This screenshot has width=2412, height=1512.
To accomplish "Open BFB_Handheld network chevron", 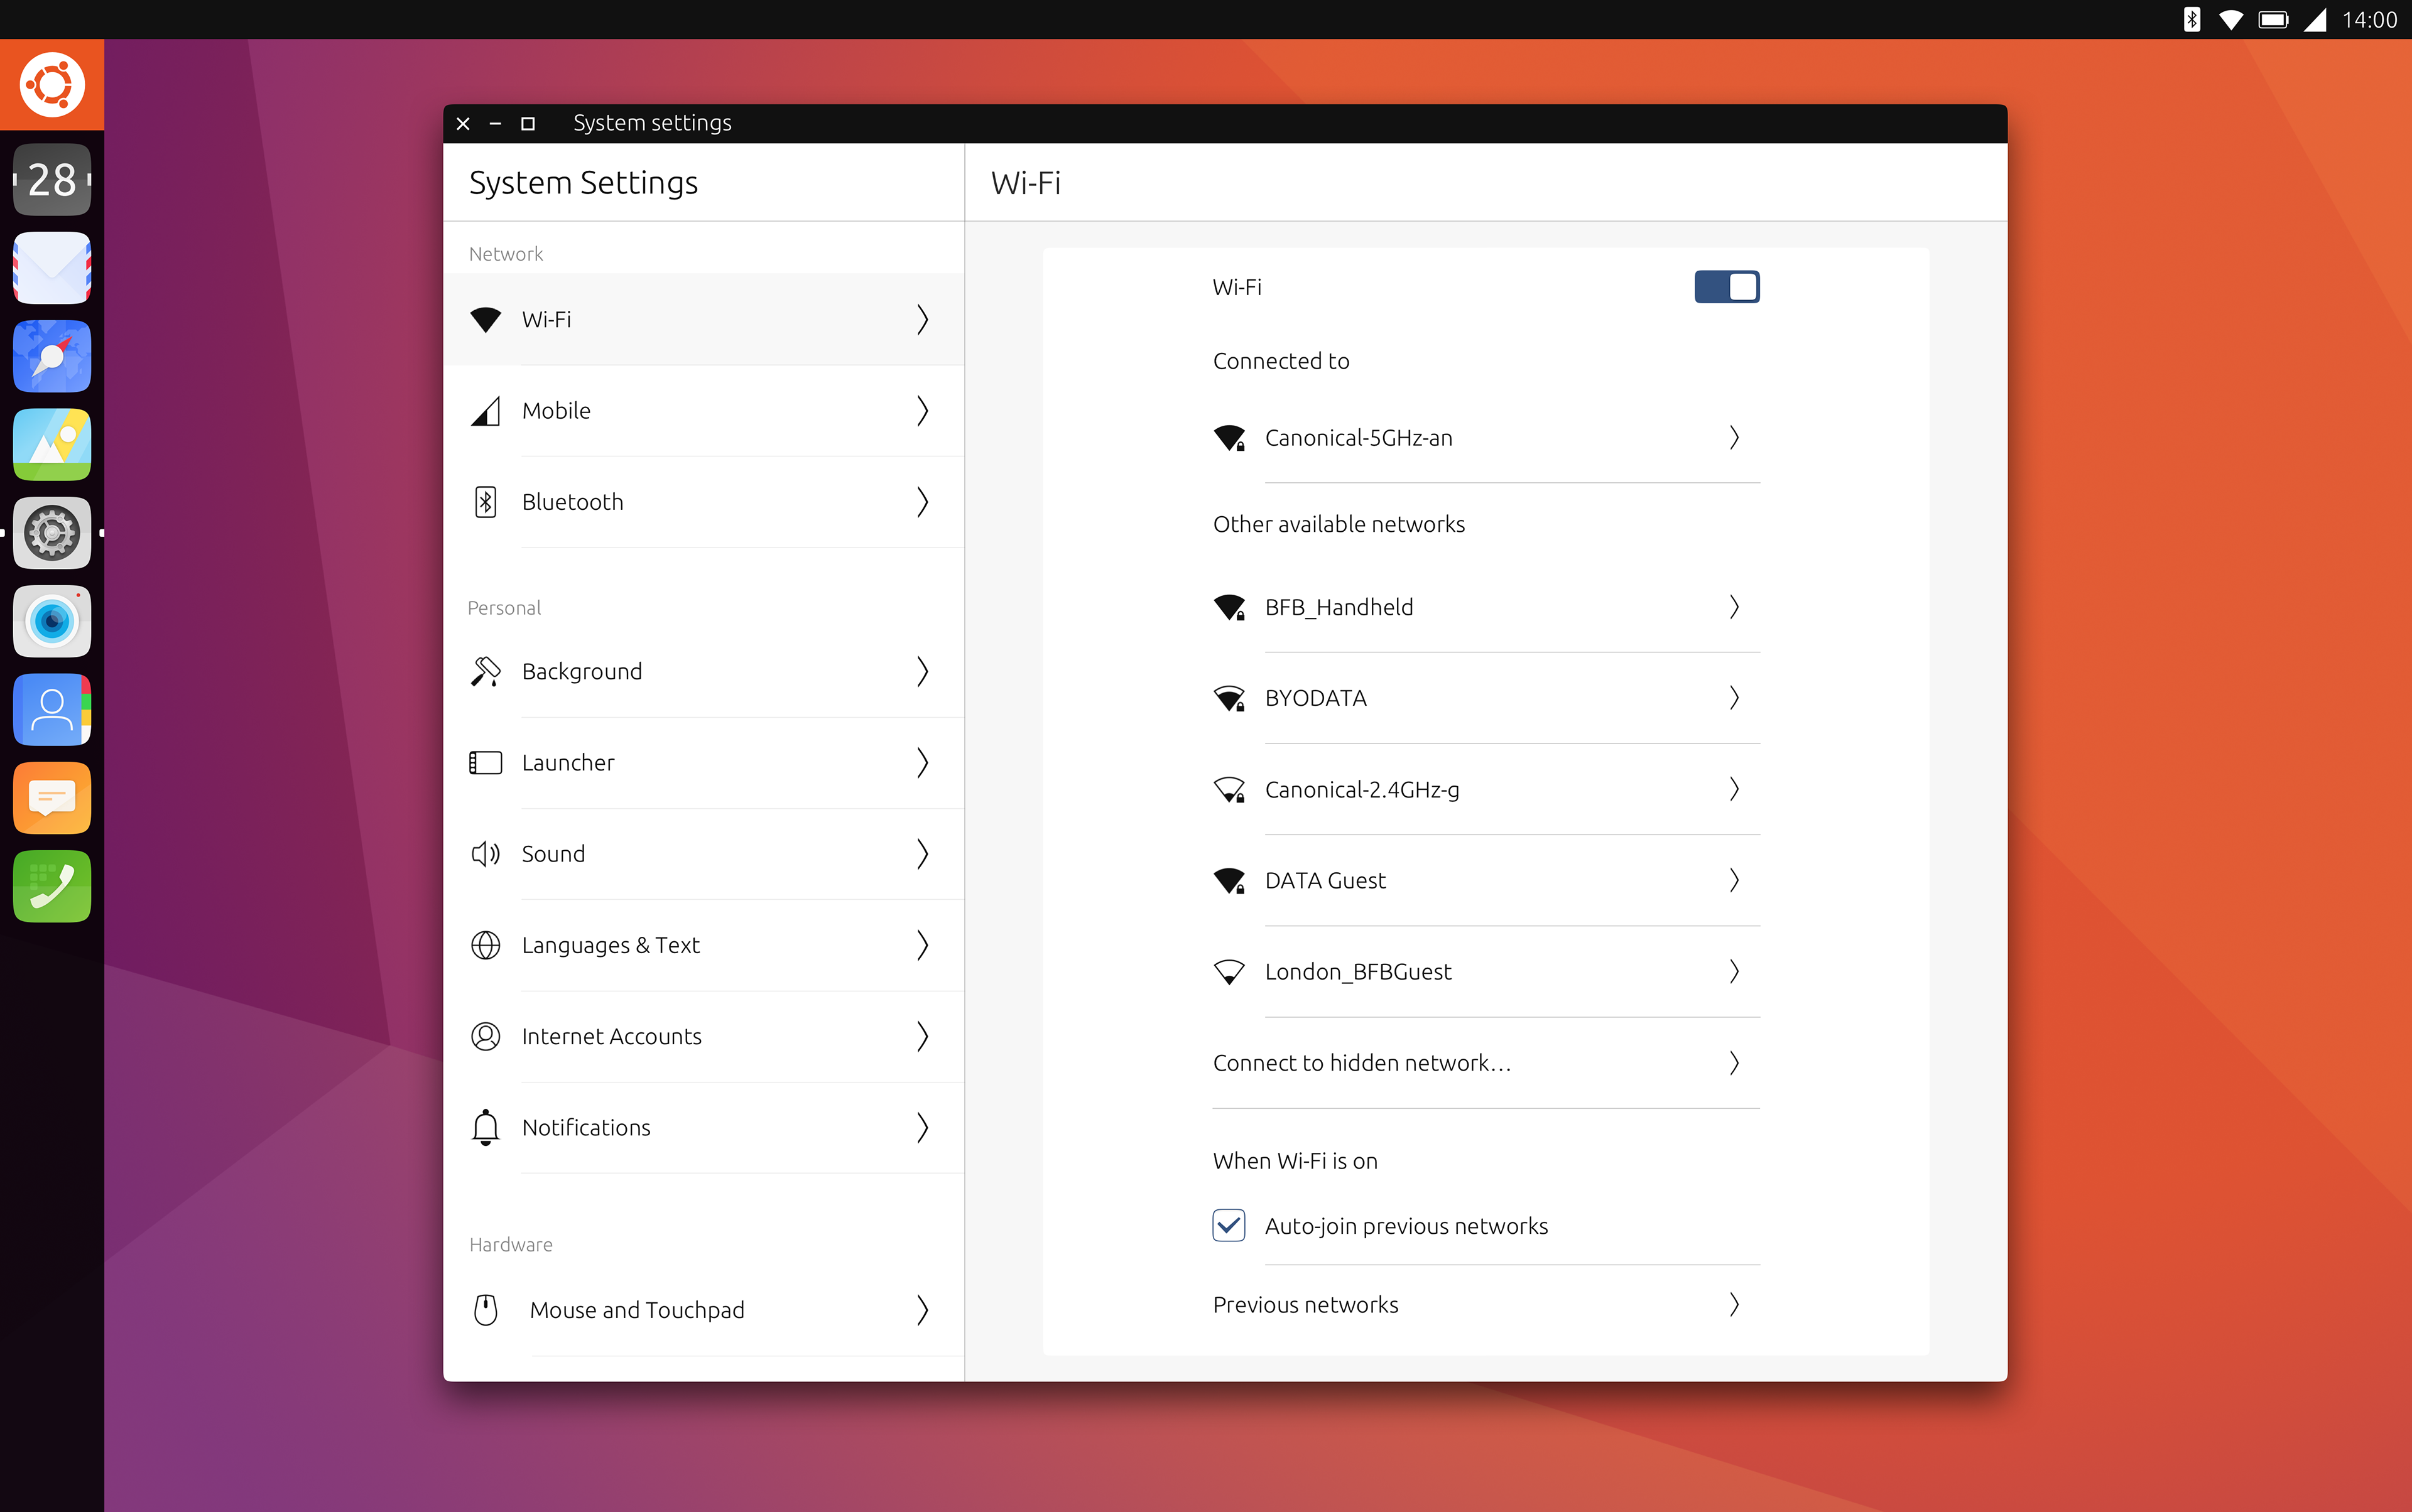I will tap(1735, 607).
